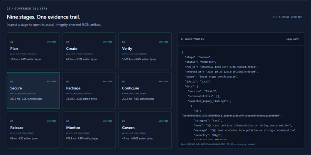This screenshot has height=155, width=311.
Task: Click the '3,142.9 ms · 8,664 artifact bytes' text
Action: [x=139, y=59]
